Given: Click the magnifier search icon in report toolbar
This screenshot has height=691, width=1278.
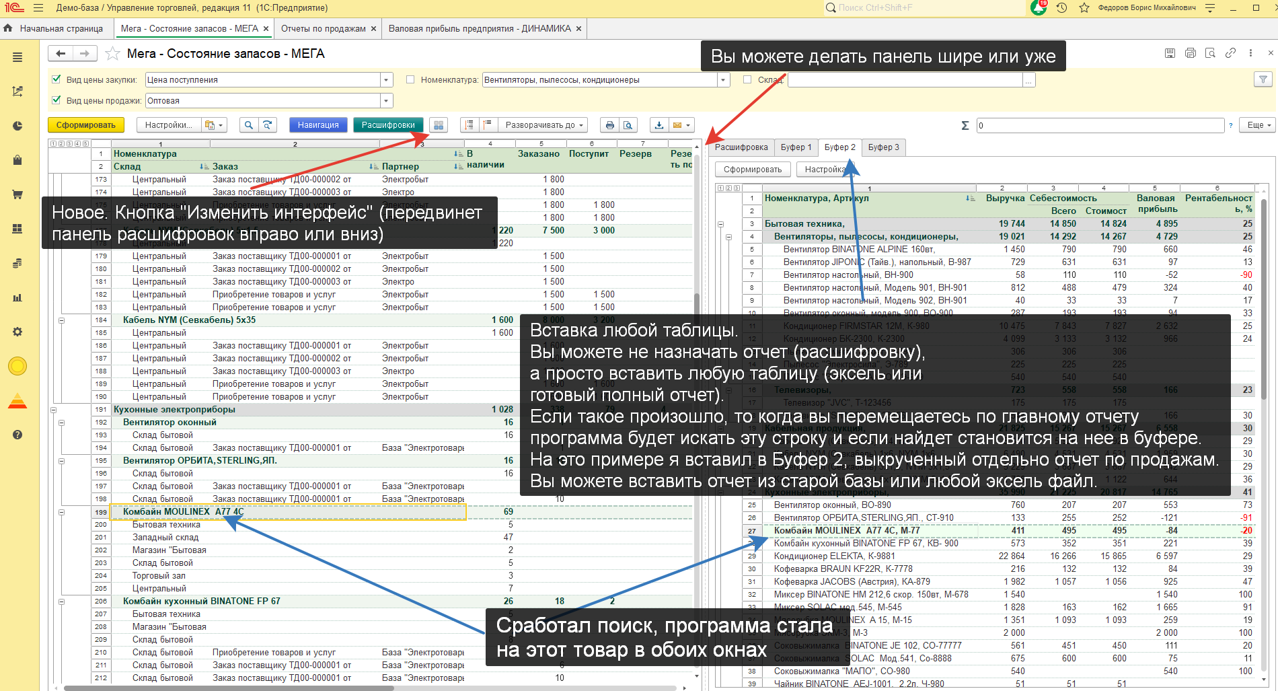Looking at the screenshot, I should (x=249, y=125).
